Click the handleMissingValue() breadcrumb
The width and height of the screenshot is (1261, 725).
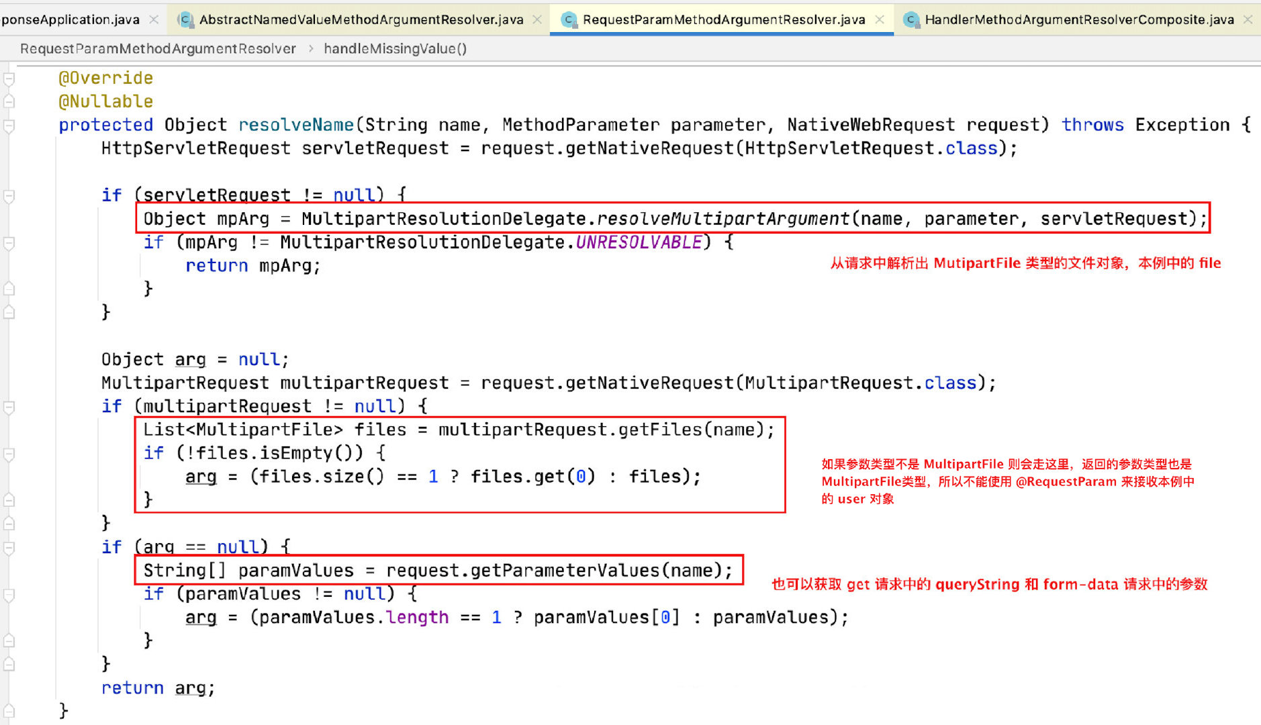[395, 48]
